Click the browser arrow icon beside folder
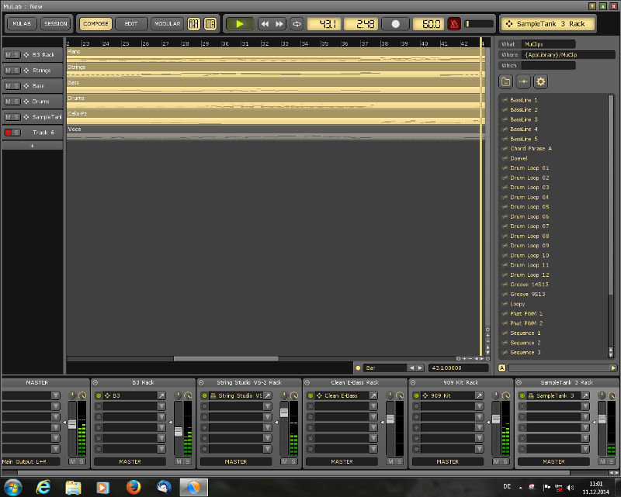Screen dimensions: 621x497 (x=523, y=81)
